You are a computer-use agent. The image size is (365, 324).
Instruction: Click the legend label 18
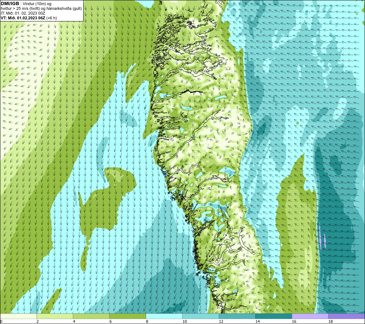pos(330,321)
